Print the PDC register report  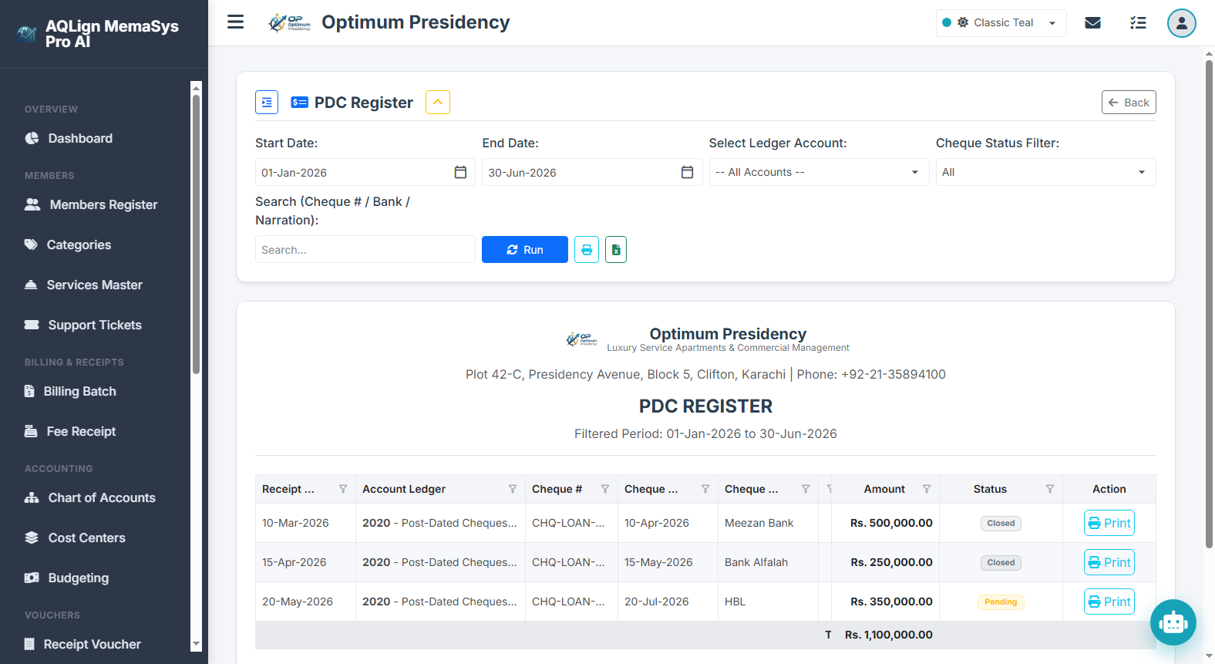pyautogui.click(x=587, y=250)
